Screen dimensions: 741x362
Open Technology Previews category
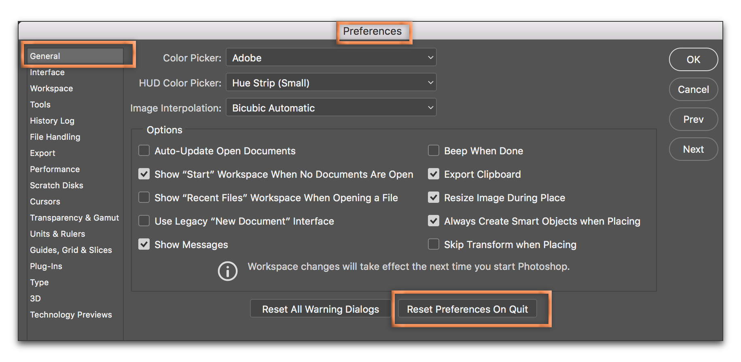coord(71,315)
